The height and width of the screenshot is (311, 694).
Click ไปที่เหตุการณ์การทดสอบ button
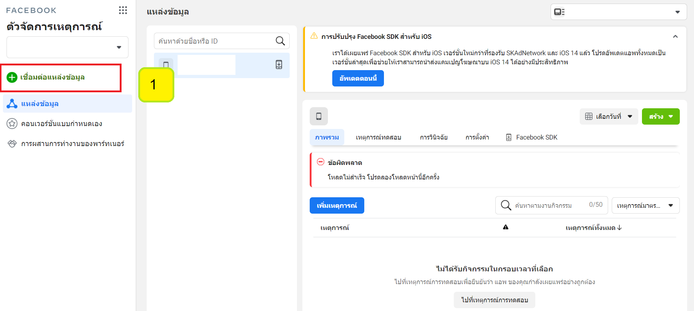tap(495, 300)
